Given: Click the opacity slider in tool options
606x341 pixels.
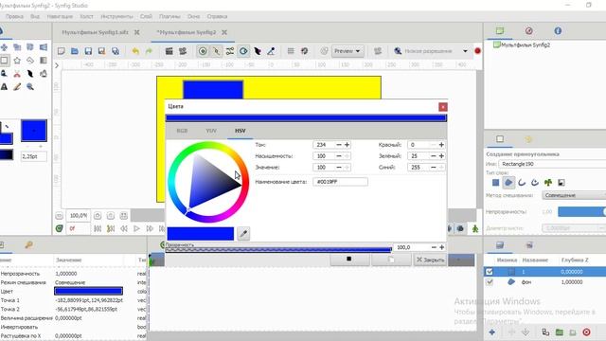Looking at the screenshot, I should (x=581, y=211).
